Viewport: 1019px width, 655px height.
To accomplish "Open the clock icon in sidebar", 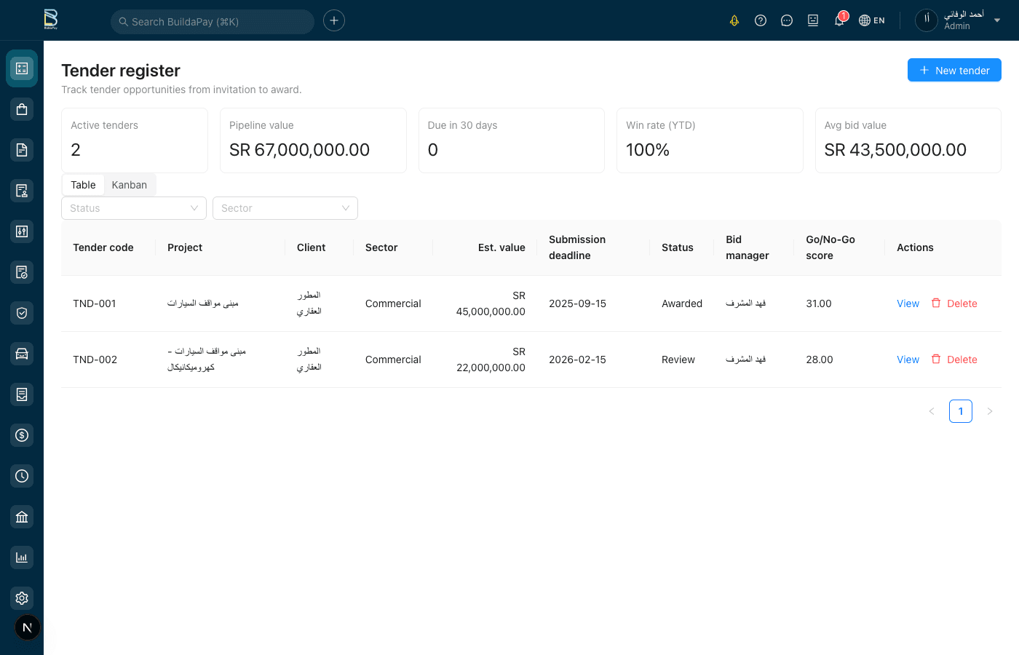I will [x=22, y=476].
